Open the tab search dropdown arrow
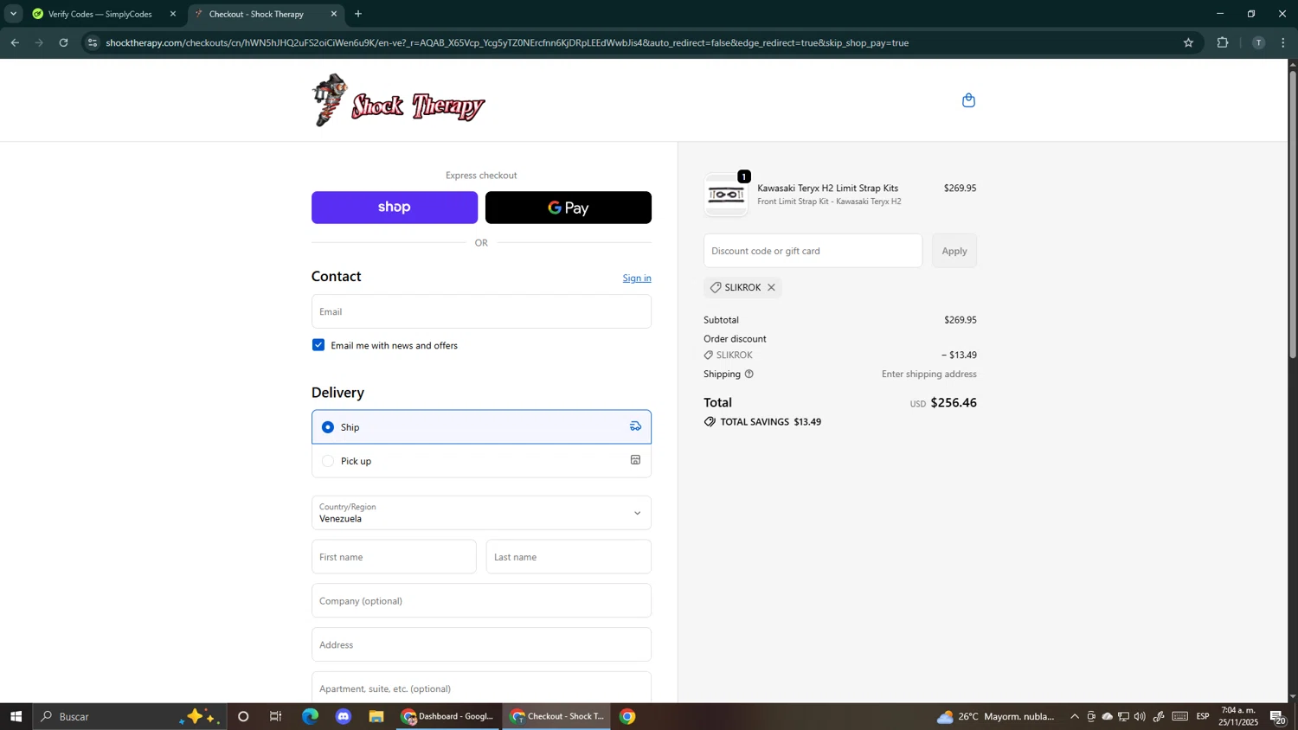The width and height of the screenshot is (1298, 730). pos(13,14)
